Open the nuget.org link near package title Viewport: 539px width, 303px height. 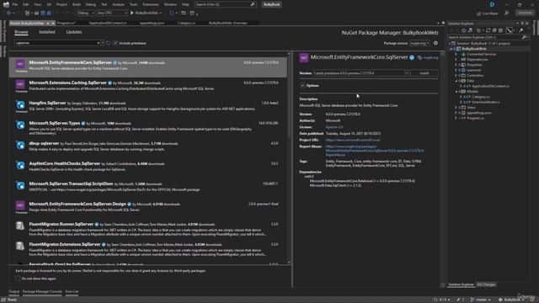click(430, 58)
